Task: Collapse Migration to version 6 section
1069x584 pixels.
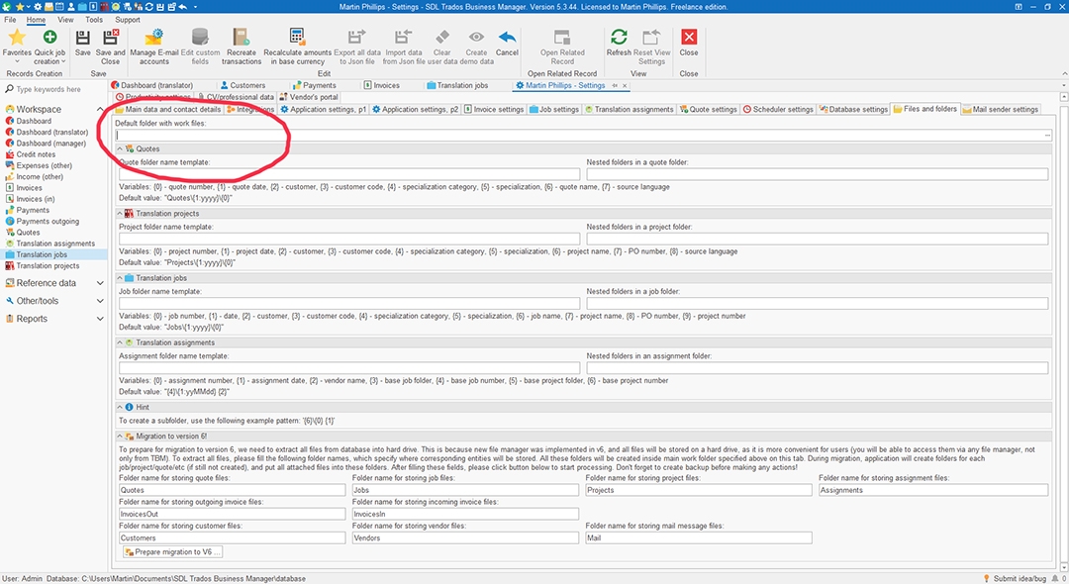Action: pos(120,437)
